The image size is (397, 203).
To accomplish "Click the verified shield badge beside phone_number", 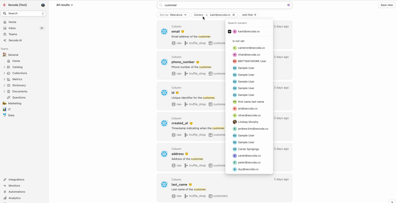I will (198, 62).
